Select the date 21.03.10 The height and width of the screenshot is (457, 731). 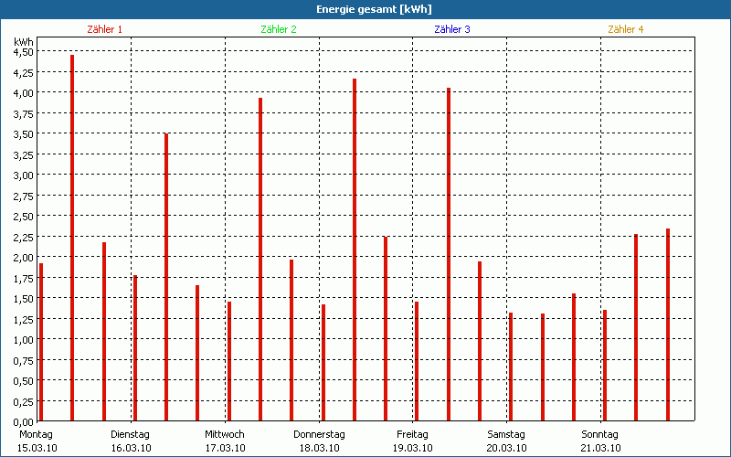(x=600, y=449)
